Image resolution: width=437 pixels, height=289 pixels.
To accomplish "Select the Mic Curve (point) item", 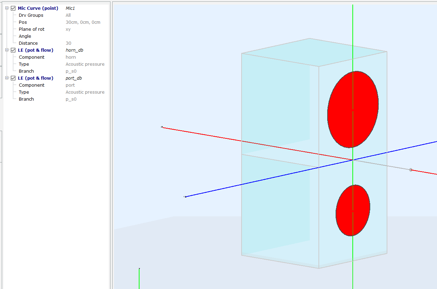I will click(x=38, y=8).
